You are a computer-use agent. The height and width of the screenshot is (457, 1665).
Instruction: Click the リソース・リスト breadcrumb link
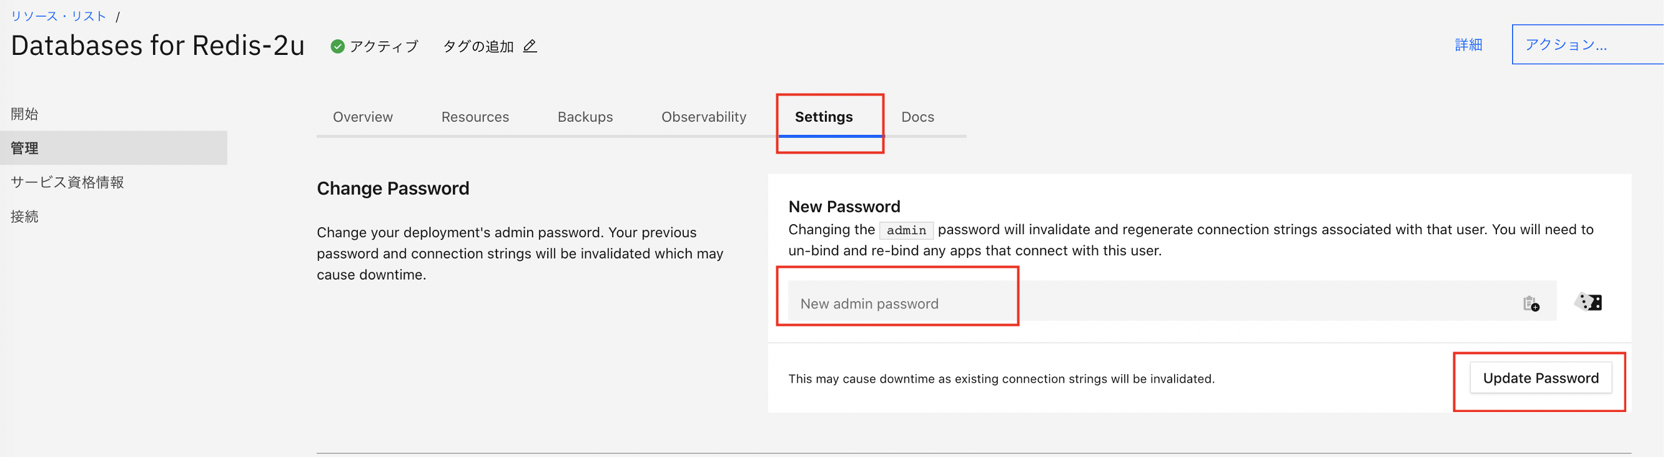pos(58,16)
